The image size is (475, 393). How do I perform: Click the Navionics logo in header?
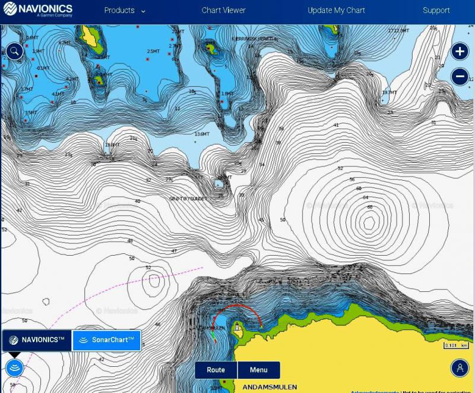[37, 10]
